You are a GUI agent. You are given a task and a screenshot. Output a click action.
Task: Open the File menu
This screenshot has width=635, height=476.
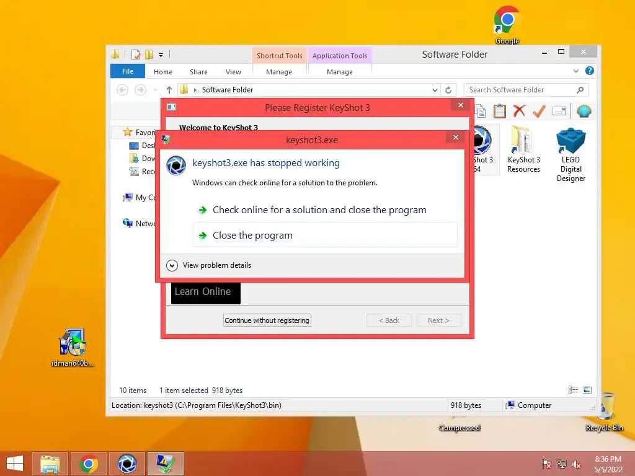[128, 71]
